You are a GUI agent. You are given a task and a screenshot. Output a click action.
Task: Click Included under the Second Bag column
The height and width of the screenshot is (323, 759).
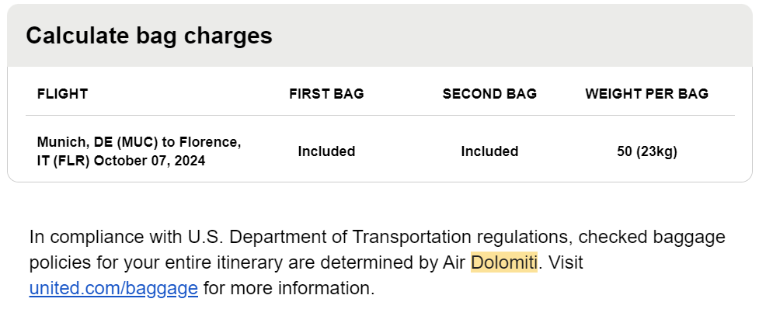pos(489,151)
